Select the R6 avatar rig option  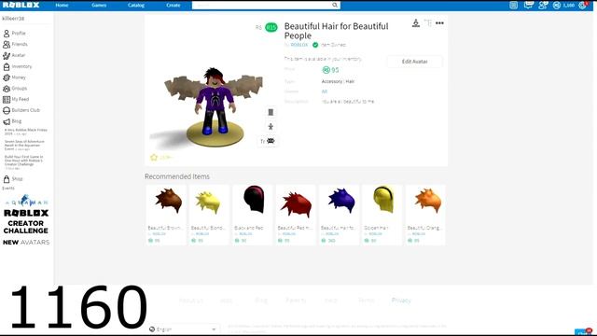(x=258, y=27)
